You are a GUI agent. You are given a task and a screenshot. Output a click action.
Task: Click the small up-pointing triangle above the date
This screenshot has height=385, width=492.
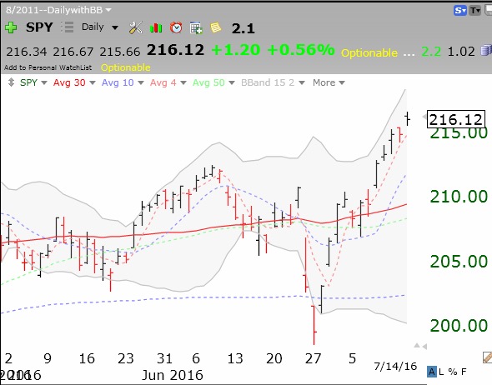click(x=417, y=346)
